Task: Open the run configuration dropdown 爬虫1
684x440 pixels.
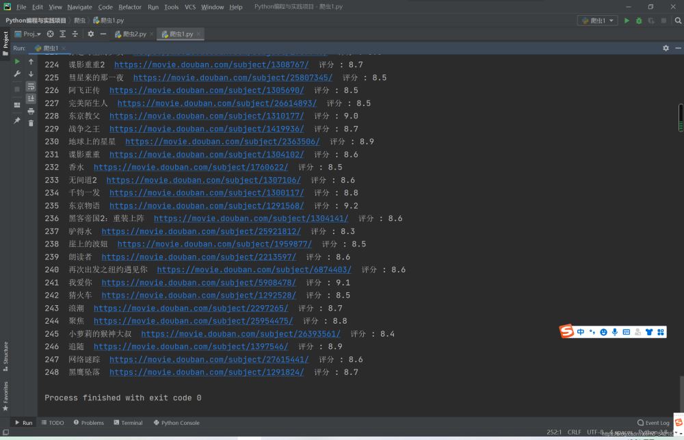Action: click(597, 21)
